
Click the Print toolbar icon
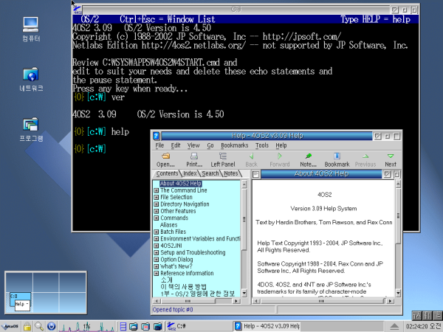[194, 159]
